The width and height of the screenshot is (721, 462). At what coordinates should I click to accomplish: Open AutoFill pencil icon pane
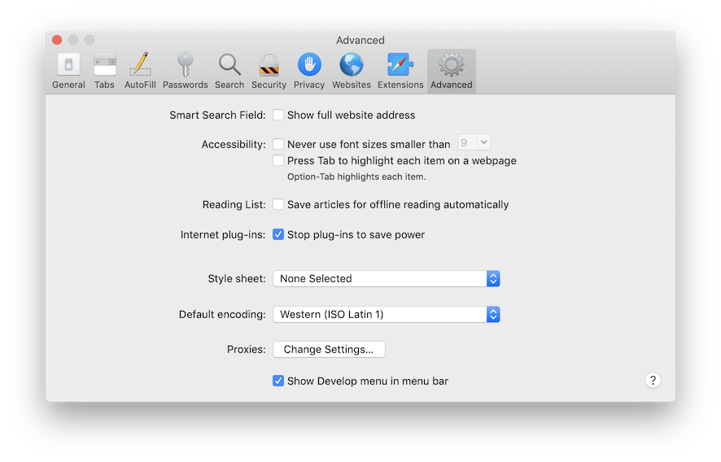click(140, 66)
